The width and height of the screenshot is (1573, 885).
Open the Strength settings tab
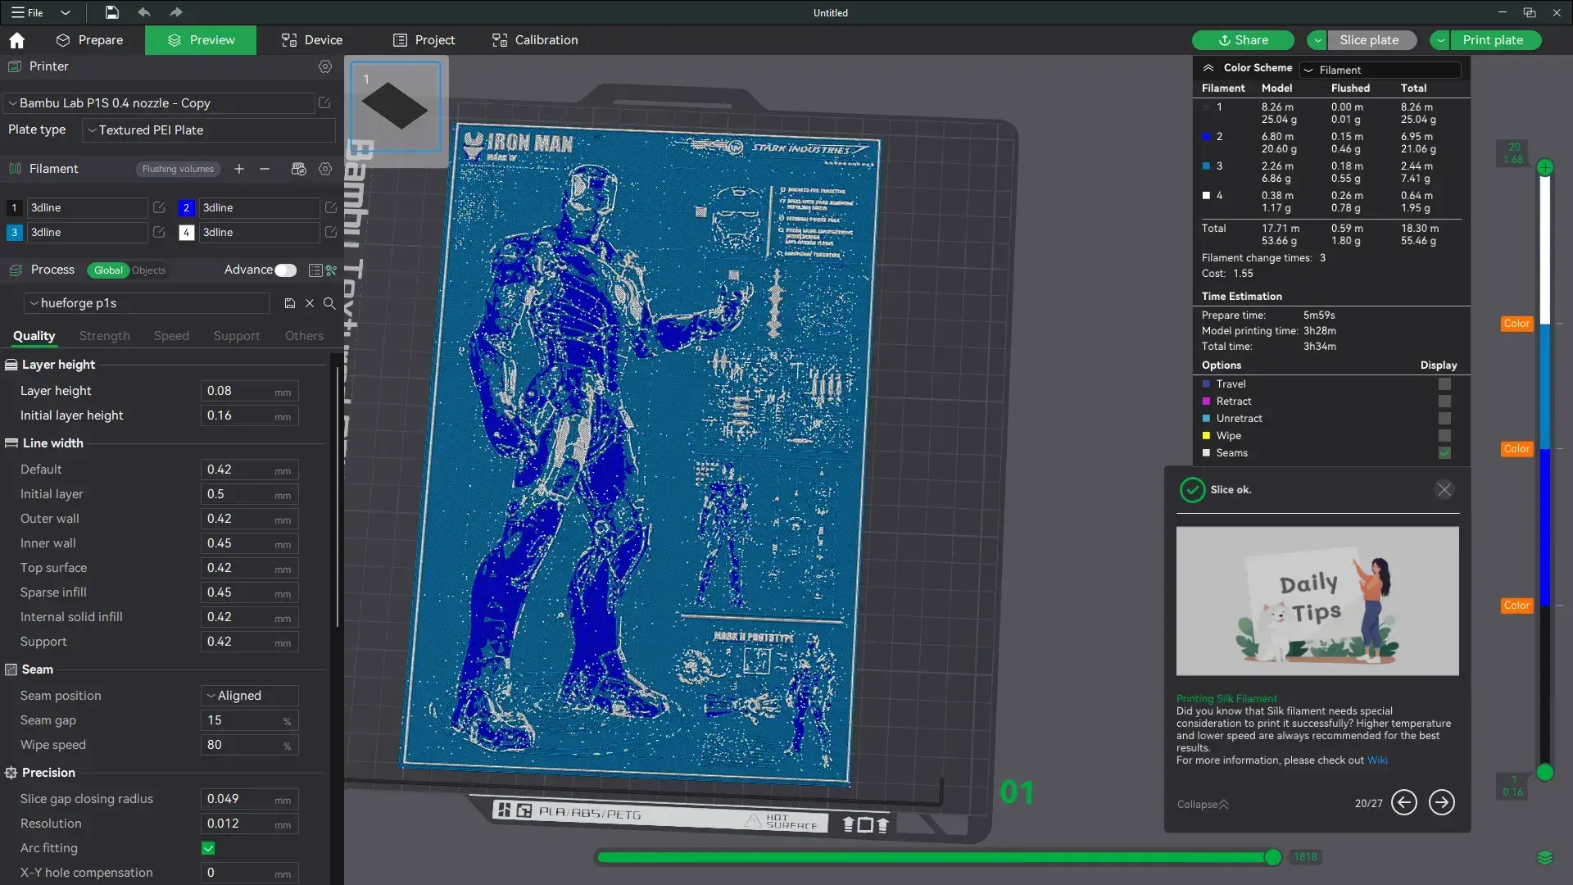[103, 336]
